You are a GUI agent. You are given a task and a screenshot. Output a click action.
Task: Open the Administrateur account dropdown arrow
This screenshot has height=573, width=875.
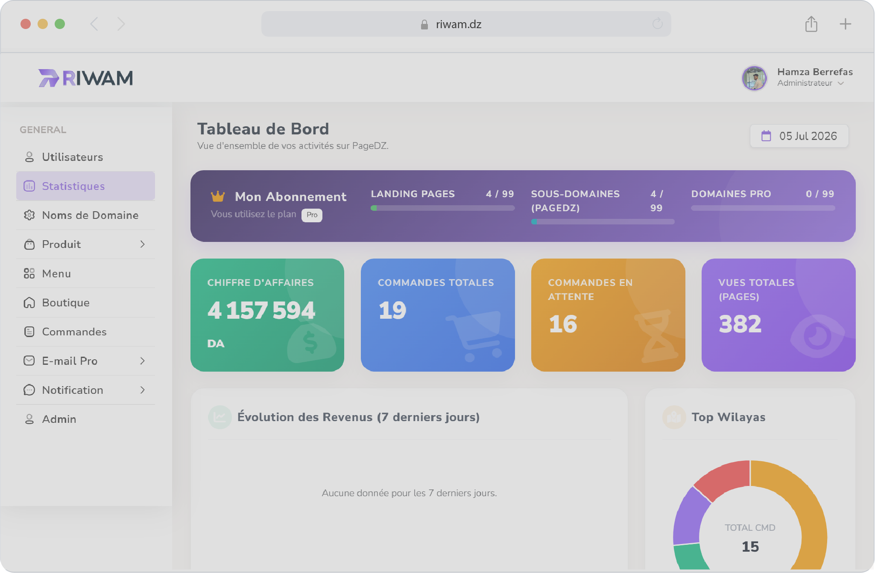841,83
